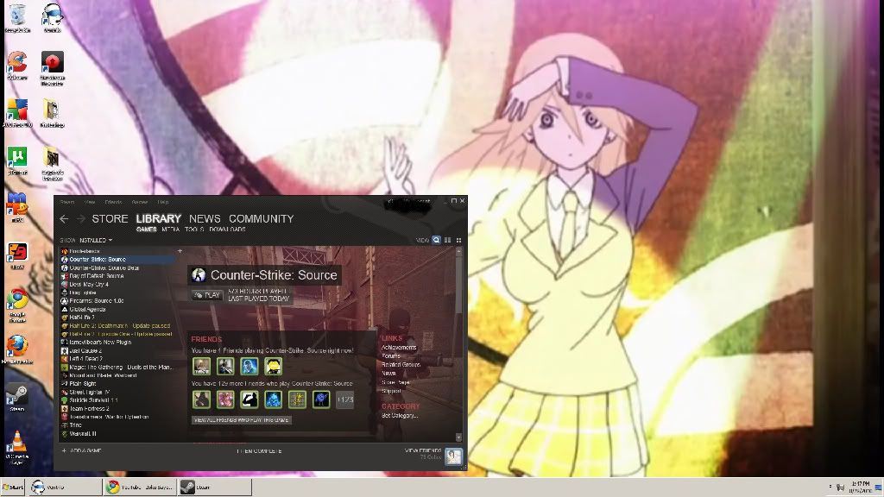Viewport: 884px width, 497px height.
Task: Click Add a Game at the bottom
Action: 82,450
